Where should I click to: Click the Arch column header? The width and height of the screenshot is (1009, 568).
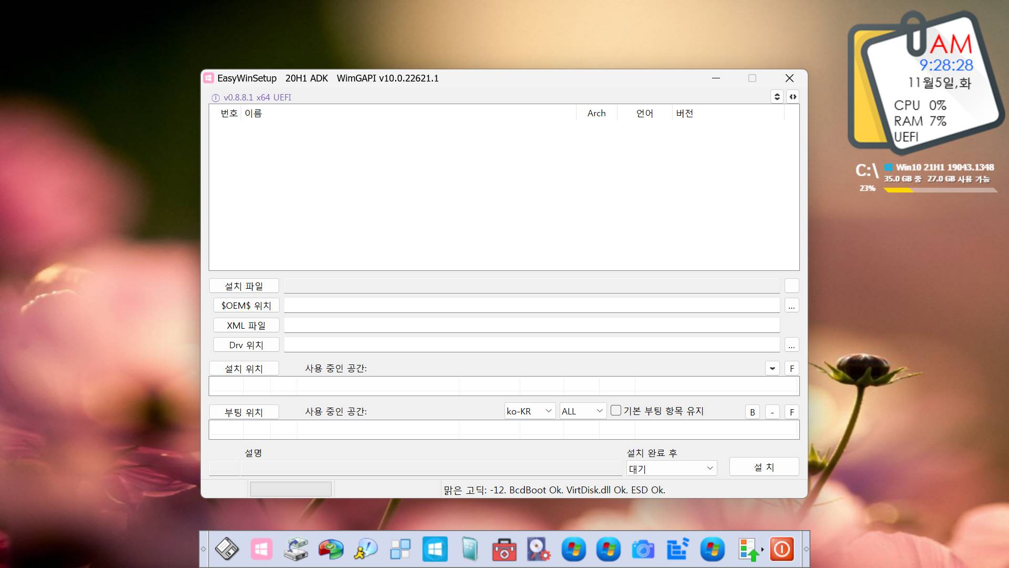click(596, 113)
